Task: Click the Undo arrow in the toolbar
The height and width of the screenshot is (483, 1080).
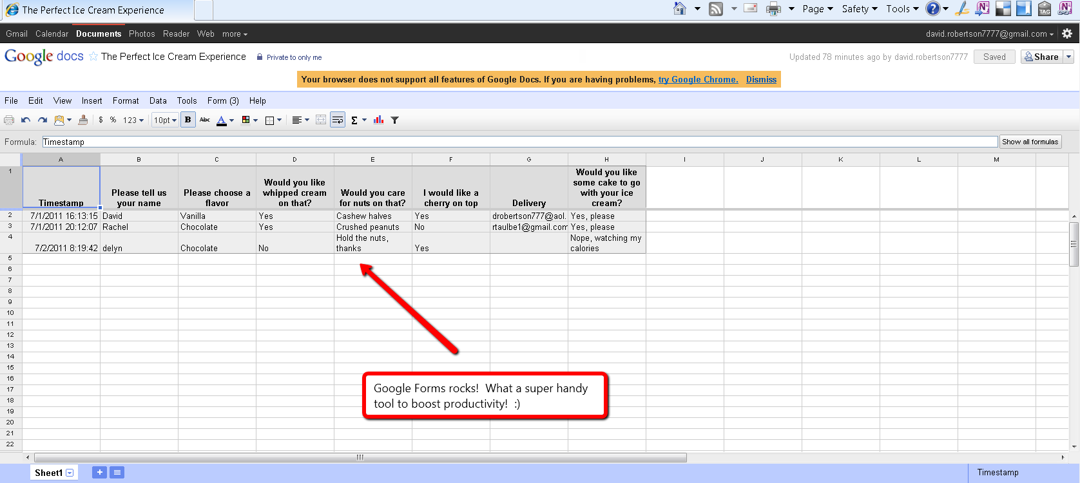Action: coord(26,120)
